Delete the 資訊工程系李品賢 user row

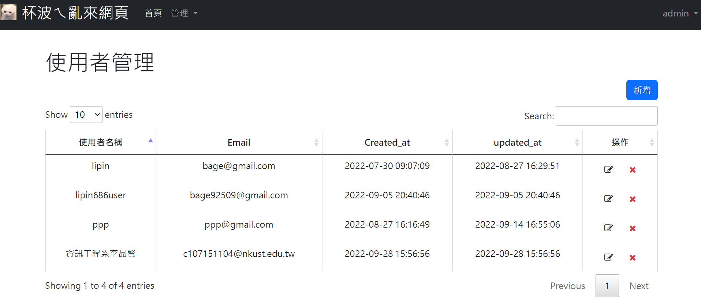(633, 258)
